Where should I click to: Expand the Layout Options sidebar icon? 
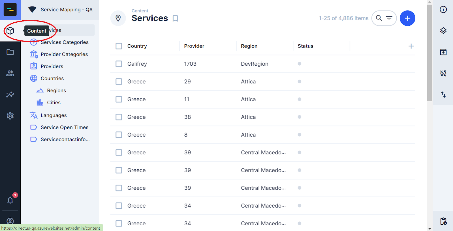pos(443,31)
